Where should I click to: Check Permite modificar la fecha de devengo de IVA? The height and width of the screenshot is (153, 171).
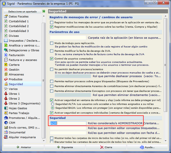52,51
